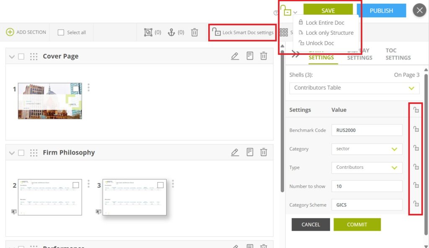The width and height of the screenshot is (429, 248).
Task: Switch to the TOC Settings tab
Action: tap(398, 54)
